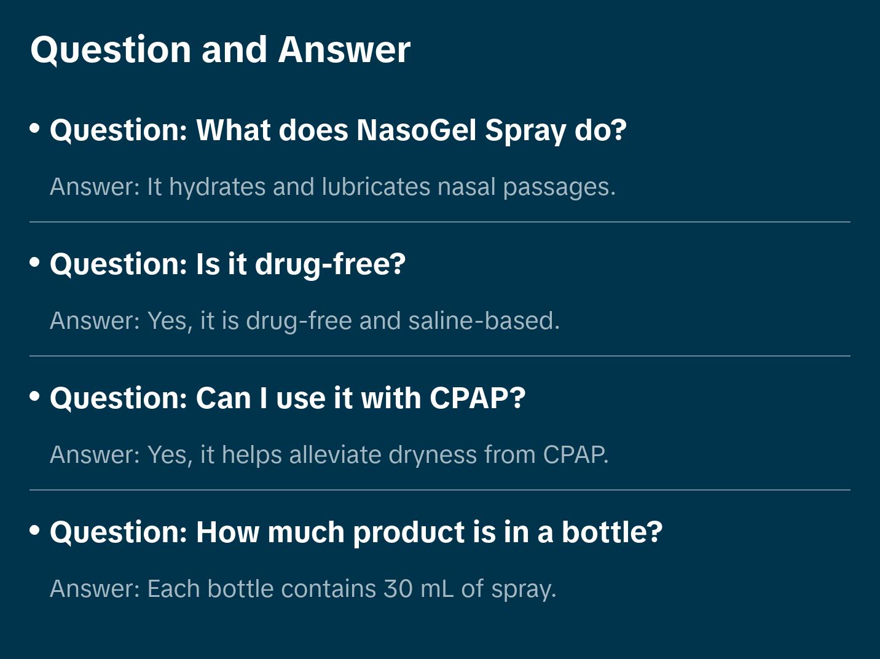Click the divider line below the first answer

coord(440,222)
